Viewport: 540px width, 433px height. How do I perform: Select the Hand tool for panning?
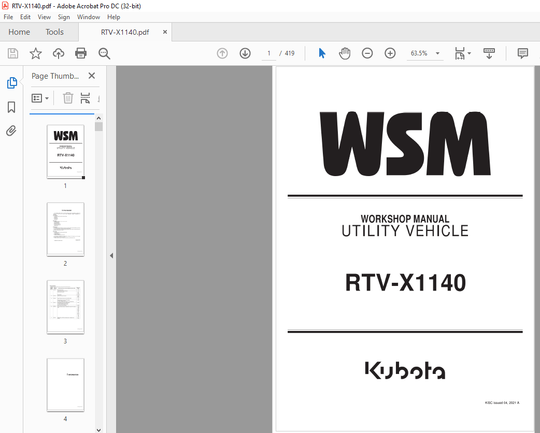[x=344, y=53]
